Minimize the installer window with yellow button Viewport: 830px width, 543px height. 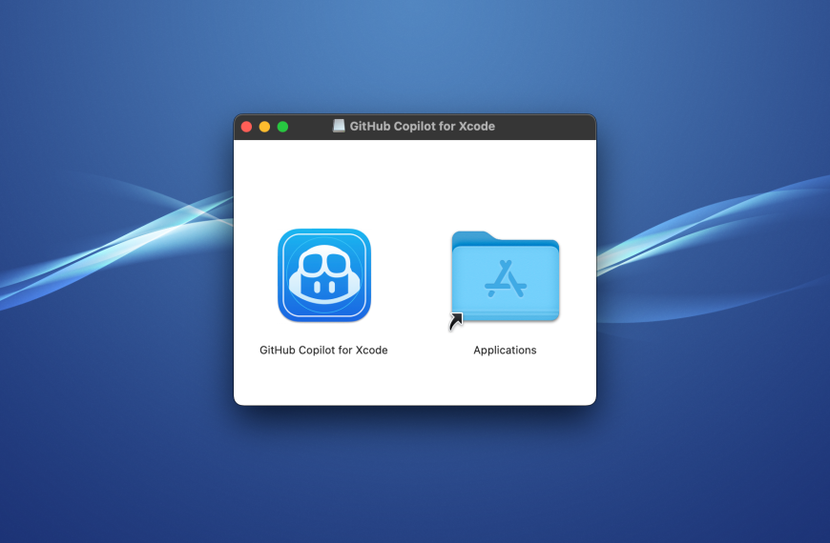264,127
